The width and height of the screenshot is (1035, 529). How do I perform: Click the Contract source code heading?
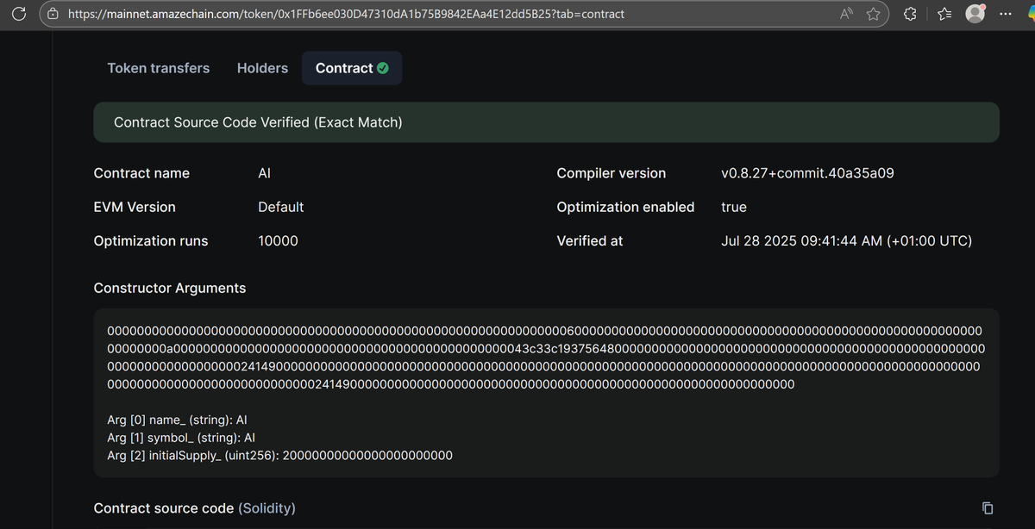tap(164, 508)
